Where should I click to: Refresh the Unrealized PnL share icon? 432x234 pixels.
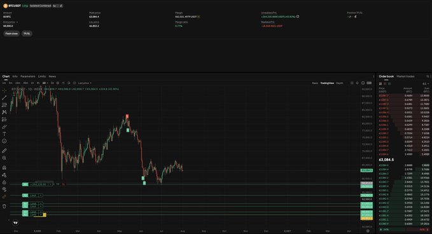298,17
